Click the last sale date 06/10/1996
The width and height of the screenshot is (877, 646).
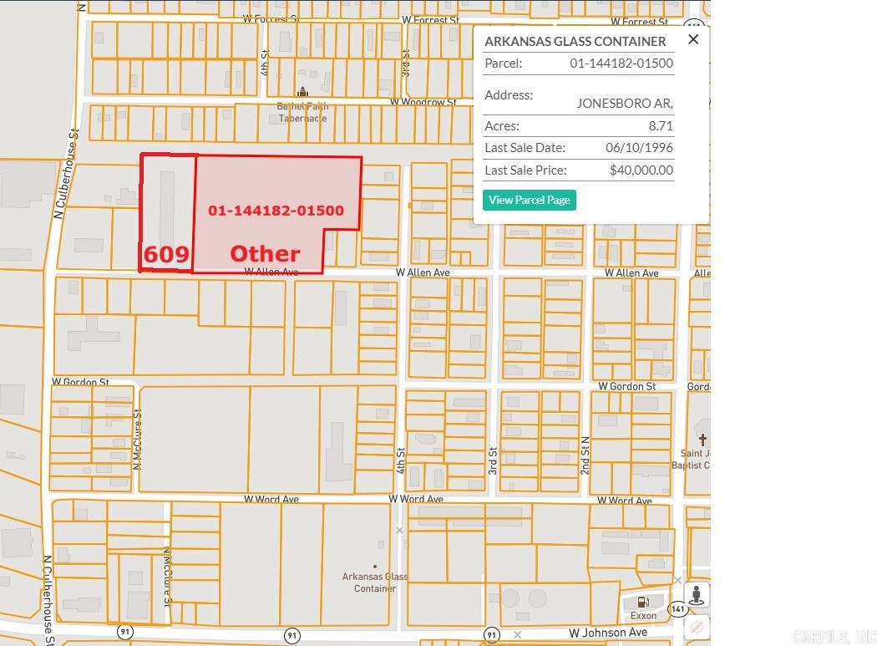tap(639, 148)
